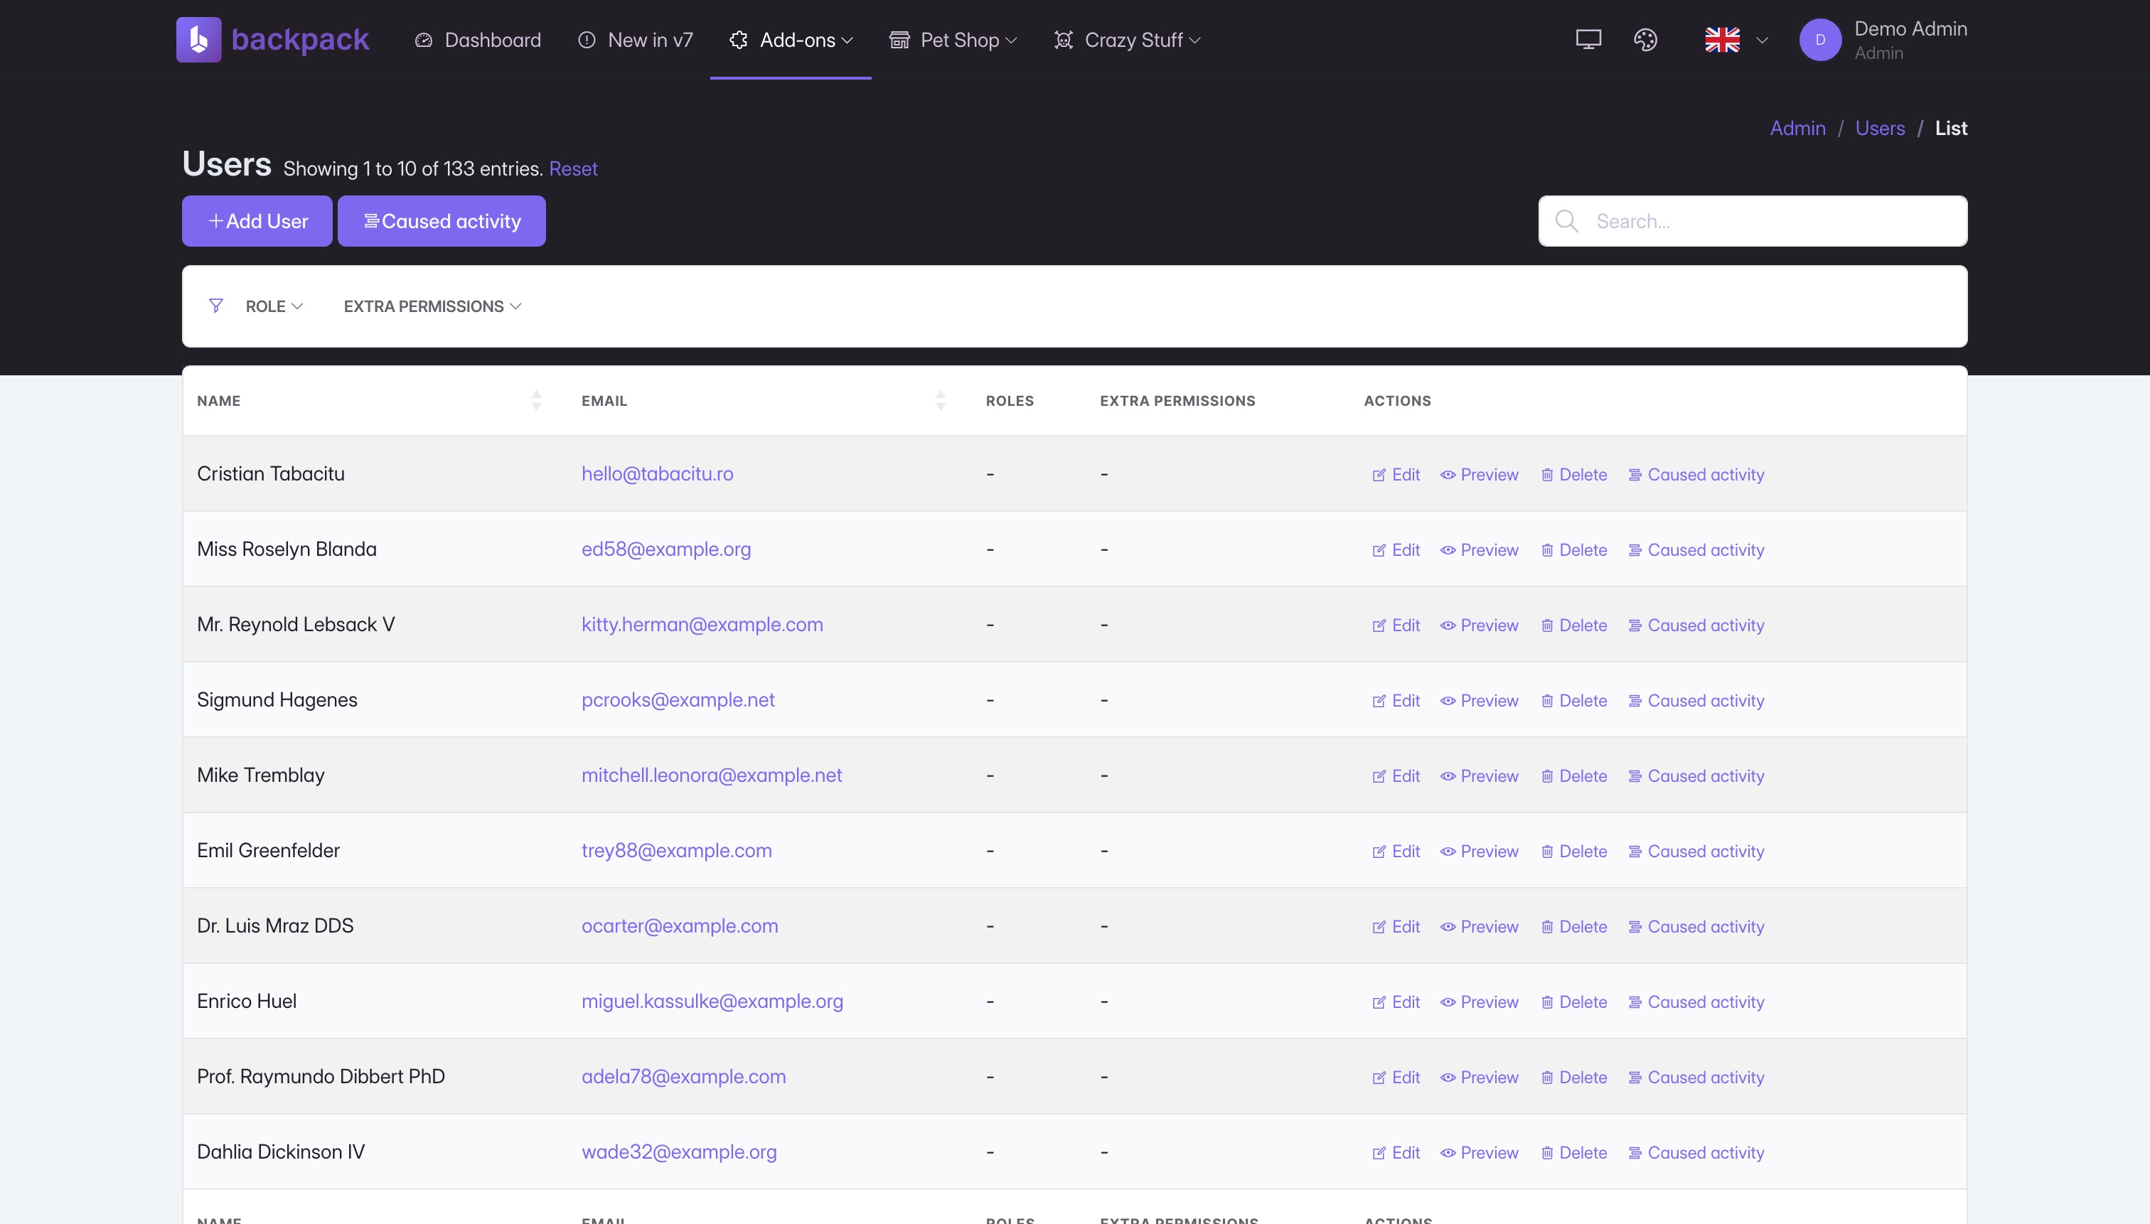Image resolution: width=2150 pixels, height=1224 pixels.
Task: Open the New in v7 menu item
Action: 635,40
